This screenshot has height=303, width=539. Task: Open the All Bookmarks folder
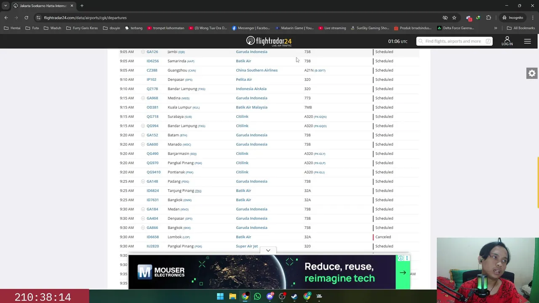521,28
